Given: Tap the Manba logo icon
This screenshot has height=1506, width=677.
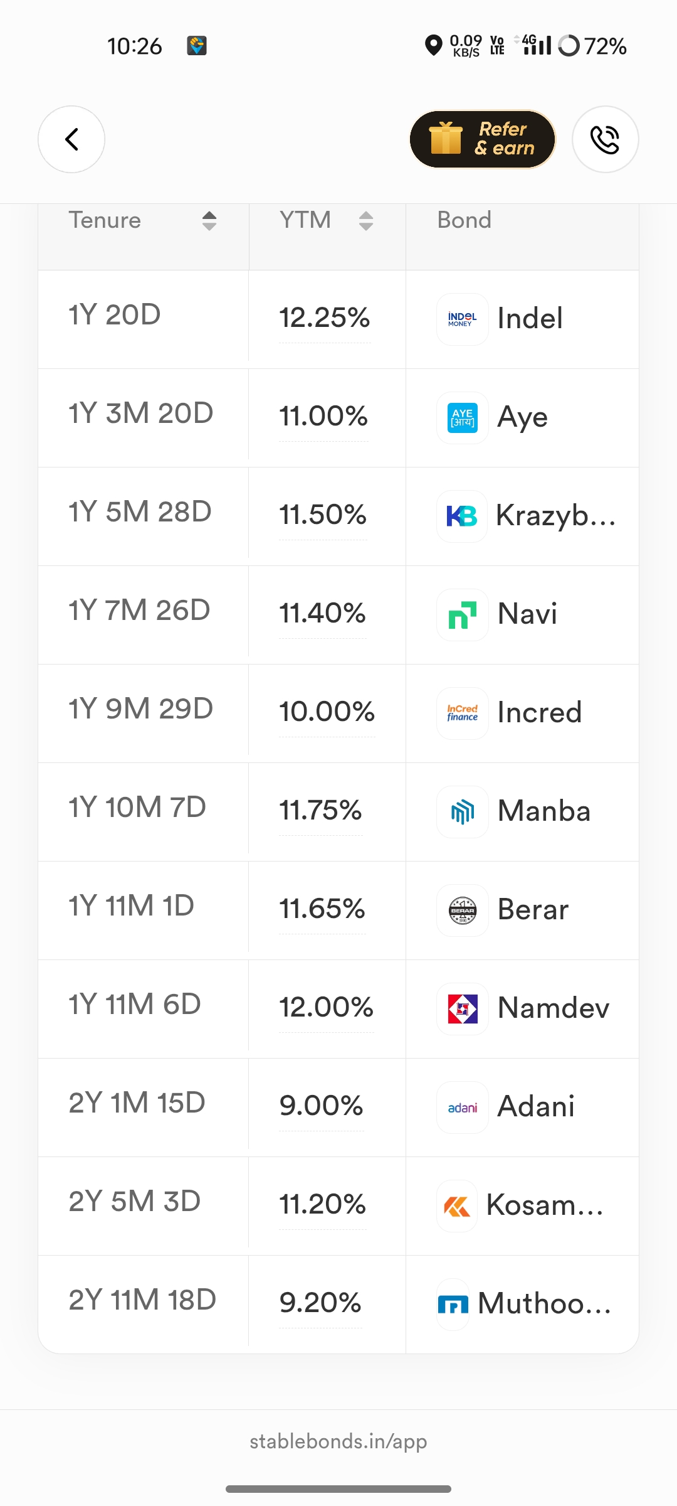Looking at the screenshot, I should (x=463, y=812).
